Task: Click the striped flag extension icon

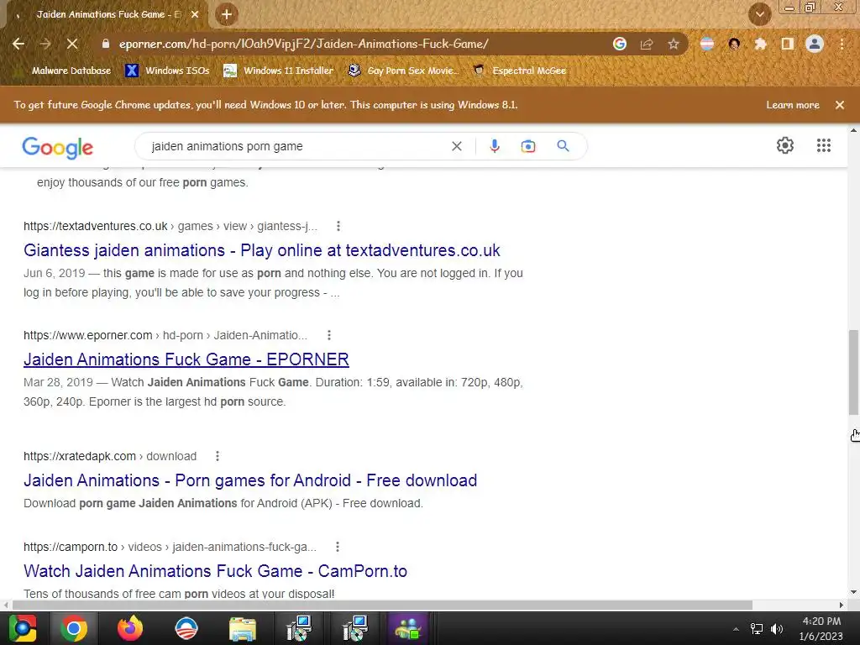Action: coord(707,44)
